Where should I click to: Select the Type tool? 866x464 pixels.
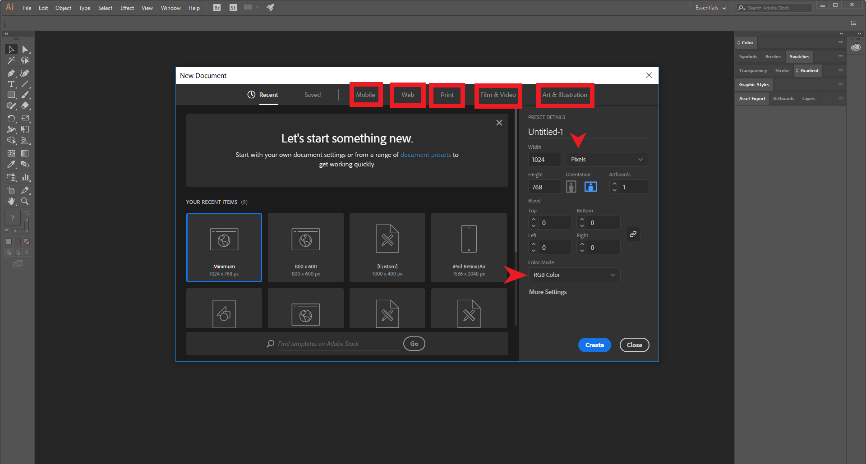click(x=11, y=84)
